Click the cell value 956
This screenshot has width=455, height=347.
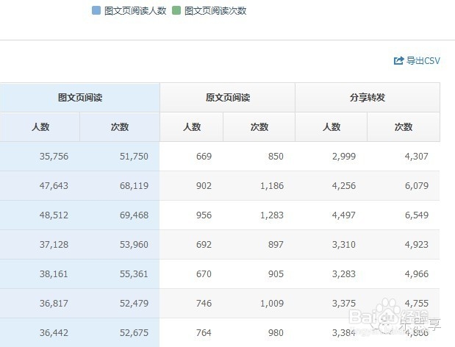pyautogui.click(x=204, y=215)
